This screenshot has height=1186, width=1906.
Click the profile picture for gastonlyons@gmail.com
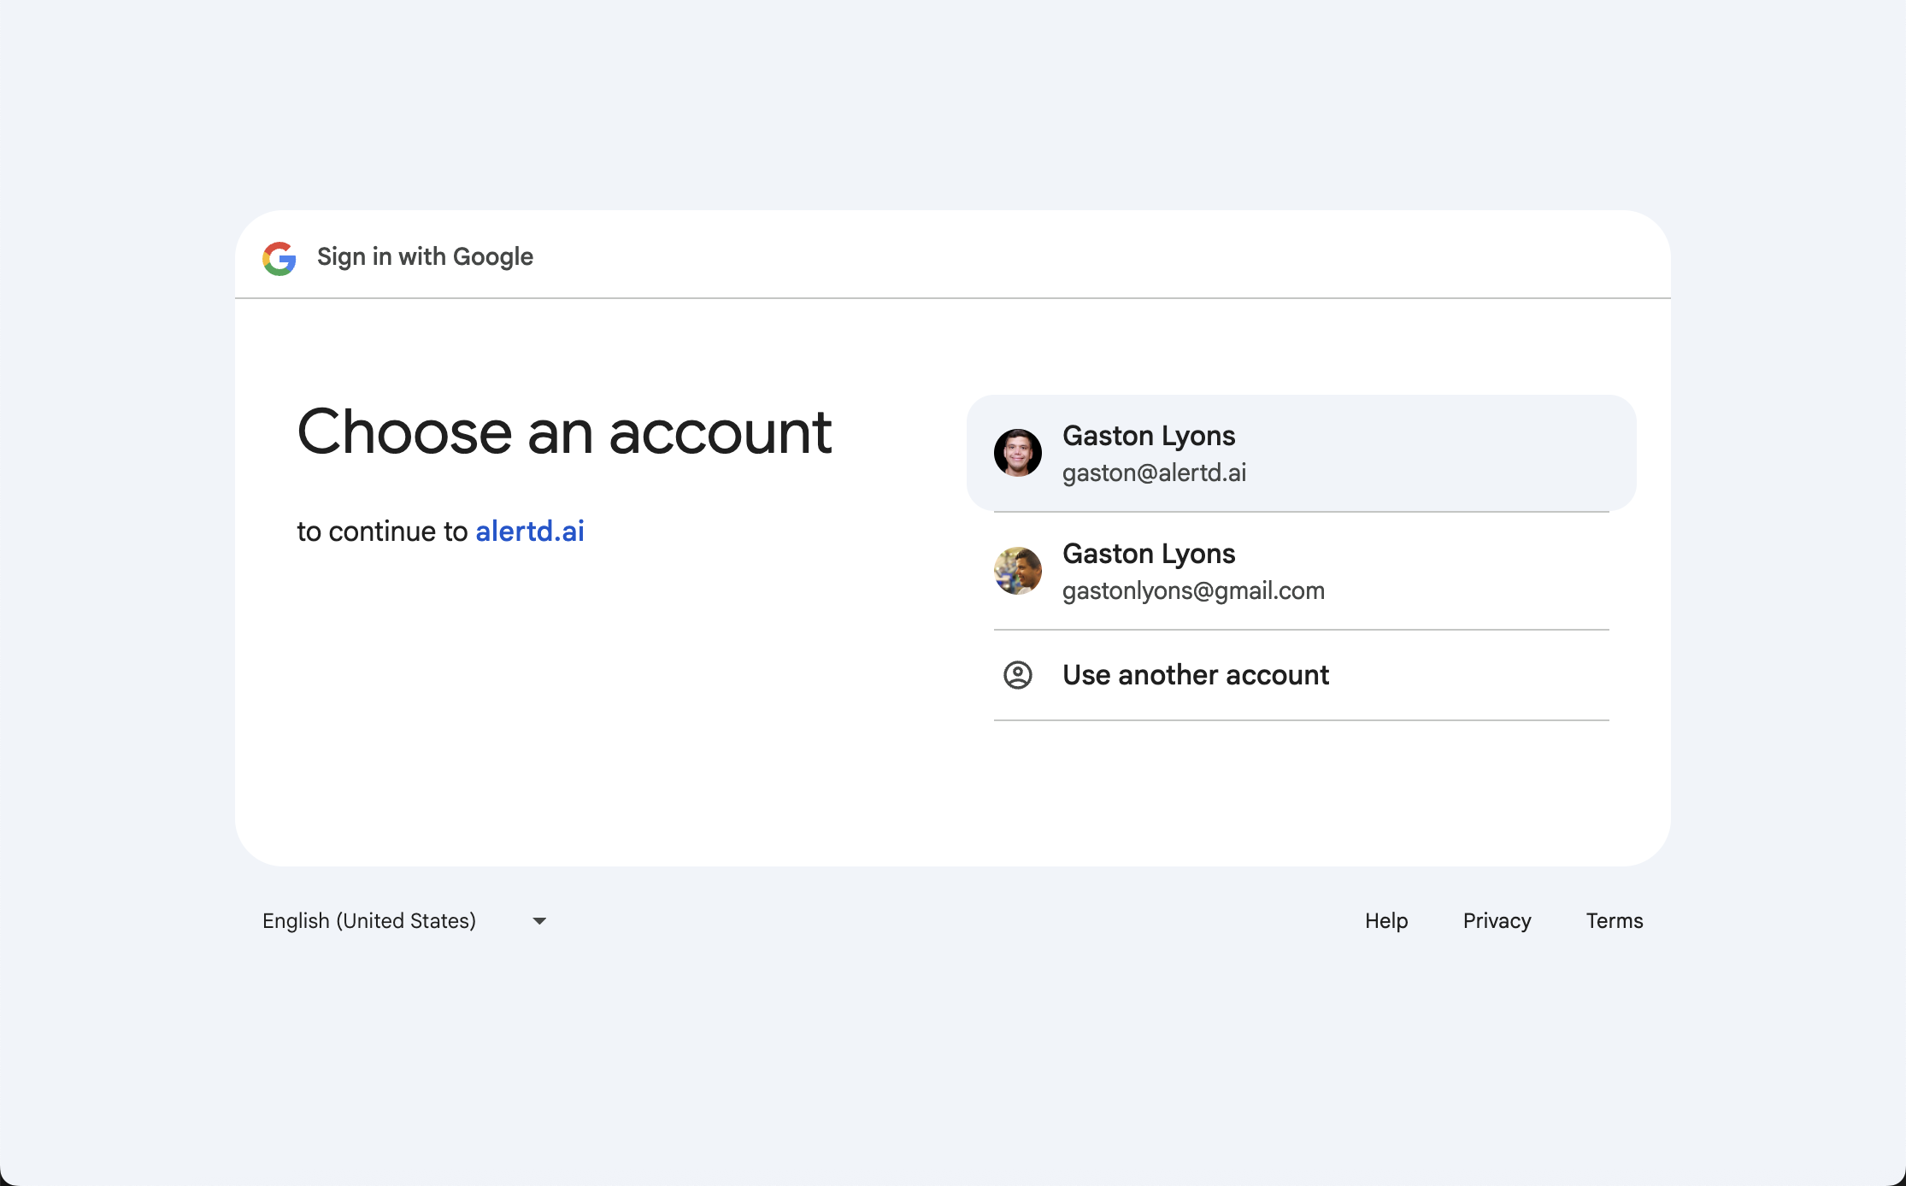coord(1017,570)
